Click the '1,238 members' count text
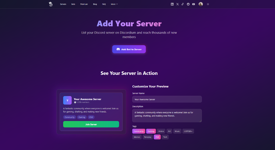Screen dimensions: 275x150 [83, 102]
